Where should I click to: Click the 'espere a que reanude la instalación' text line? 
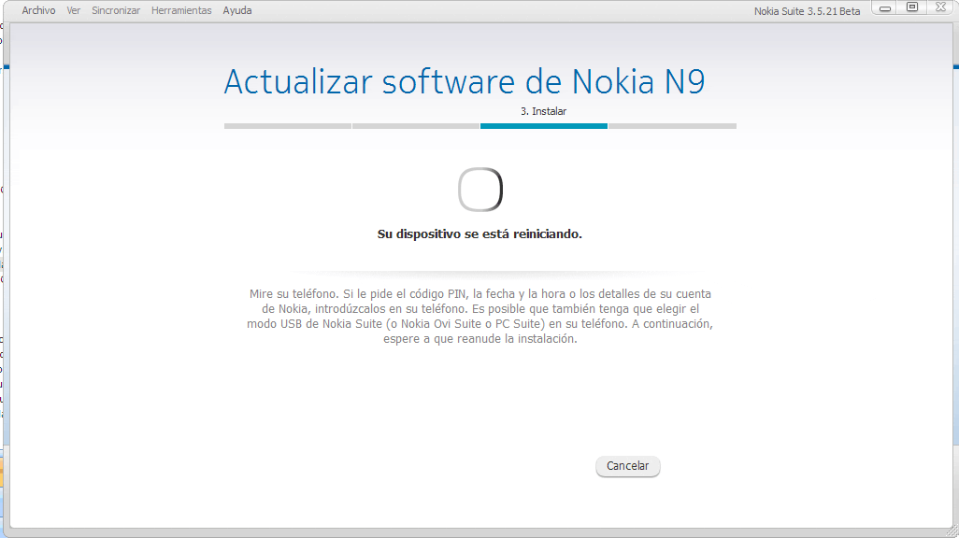[x=479, y=339]
